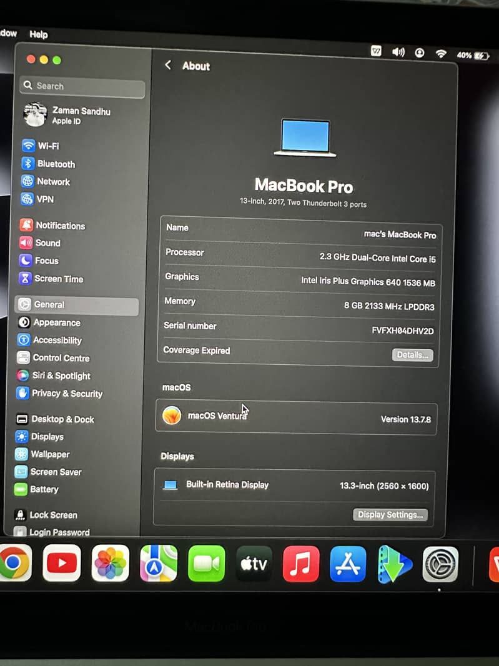The image size is (499, 666).
Task: Click Version 13.7.8 text
Action: tap(405, 420)
